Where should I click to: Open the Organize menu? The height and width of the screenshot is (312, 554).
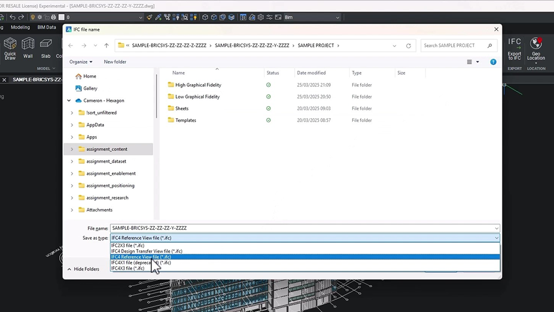point(81,62)
